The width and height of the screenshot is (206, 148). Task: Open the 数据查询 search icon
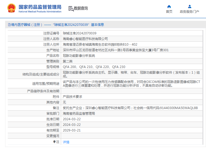click(71, 9)
